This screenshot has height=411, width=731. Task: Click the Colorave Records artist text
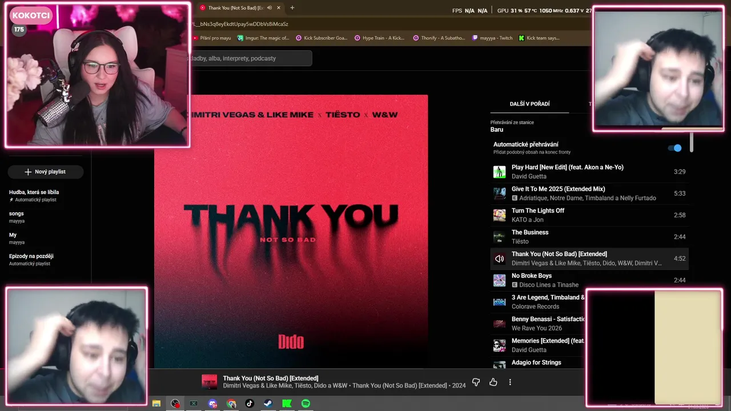[535, 307]
